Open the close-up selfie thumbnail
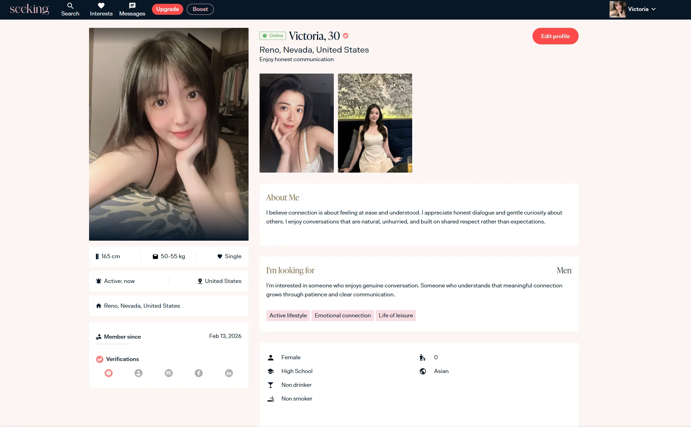Screen dimensions: 691x427 point(296,123)
